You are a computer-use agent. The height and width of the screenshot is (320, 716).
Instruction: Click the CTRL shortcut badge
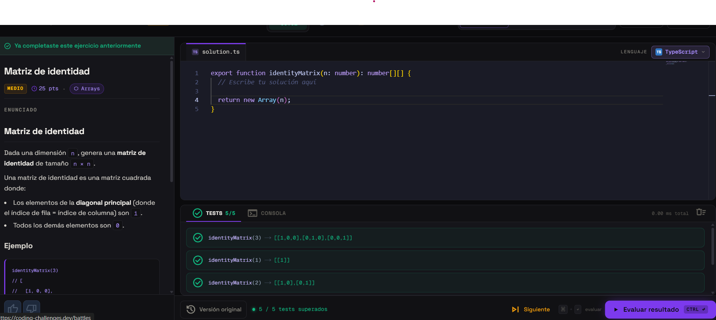tap(696, 309)
